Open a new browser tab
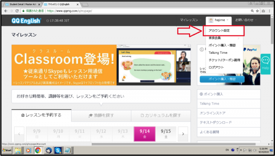Image resolution: width=275 pixels, height=156 pixels. click(85, 5)
